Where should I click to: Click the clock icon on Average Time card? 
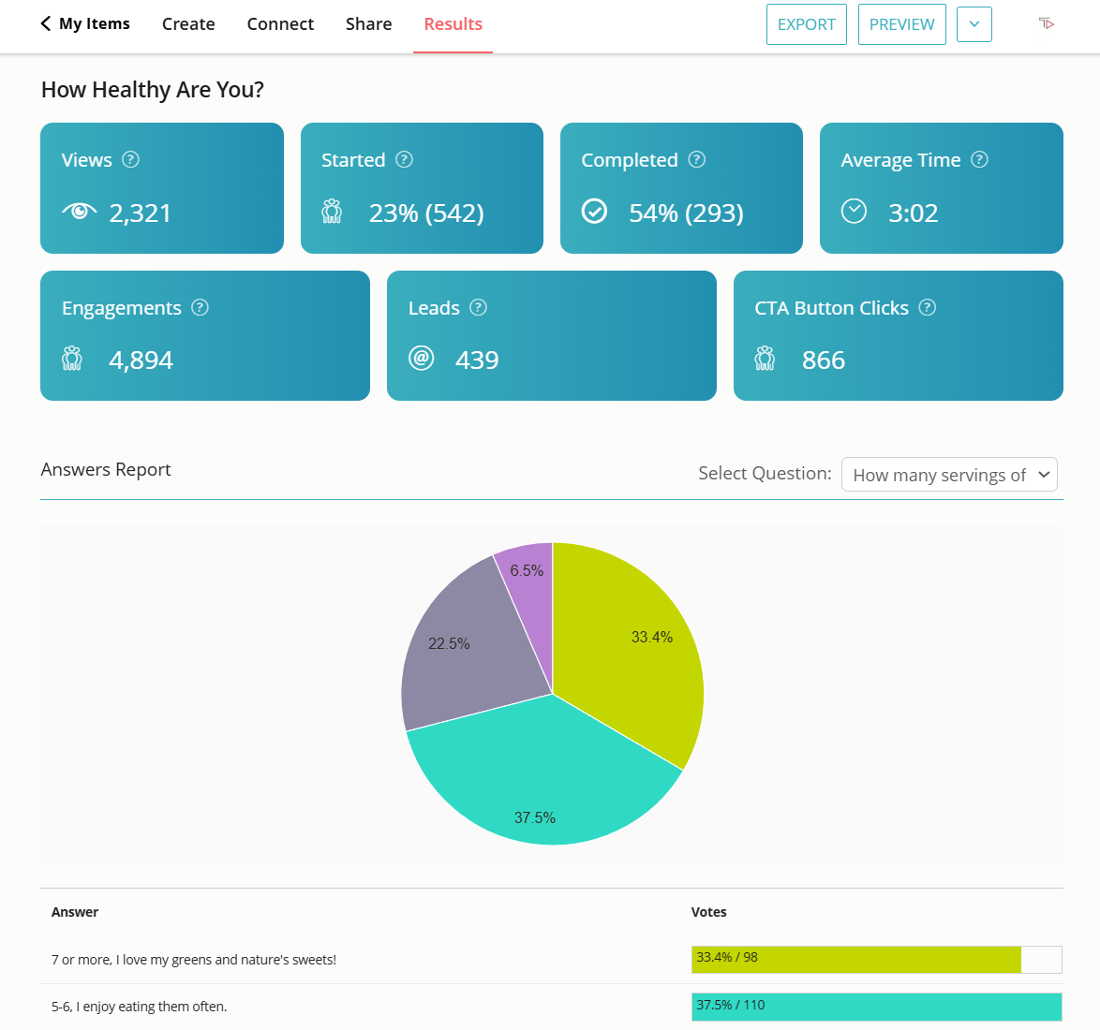pos(854,212)
